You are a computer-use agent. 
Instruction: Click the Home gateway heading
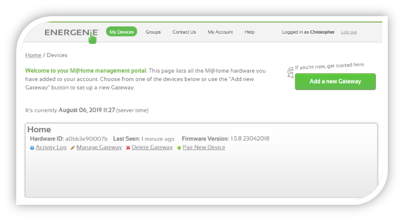click(39, 130)
